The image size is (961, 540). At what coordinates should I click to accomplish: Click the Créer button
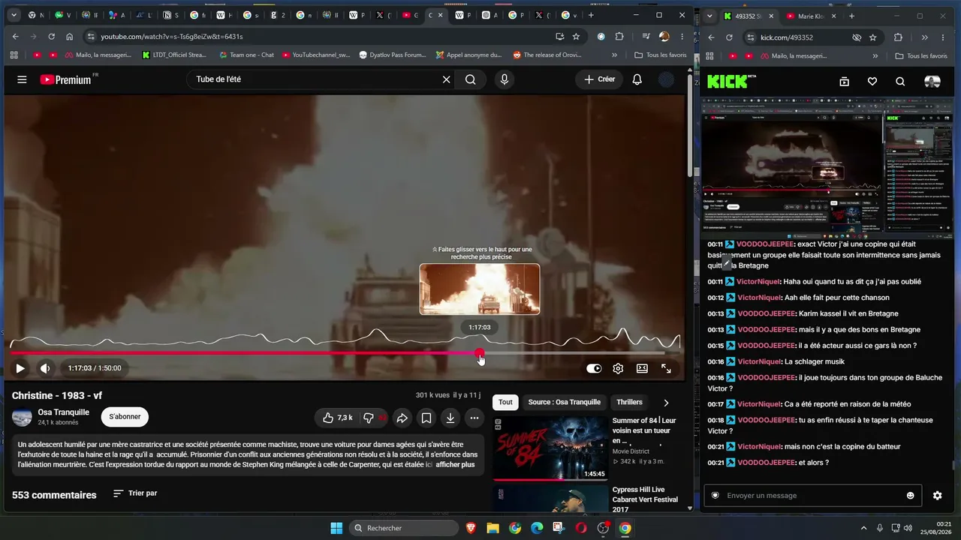(x=599, y=79)
